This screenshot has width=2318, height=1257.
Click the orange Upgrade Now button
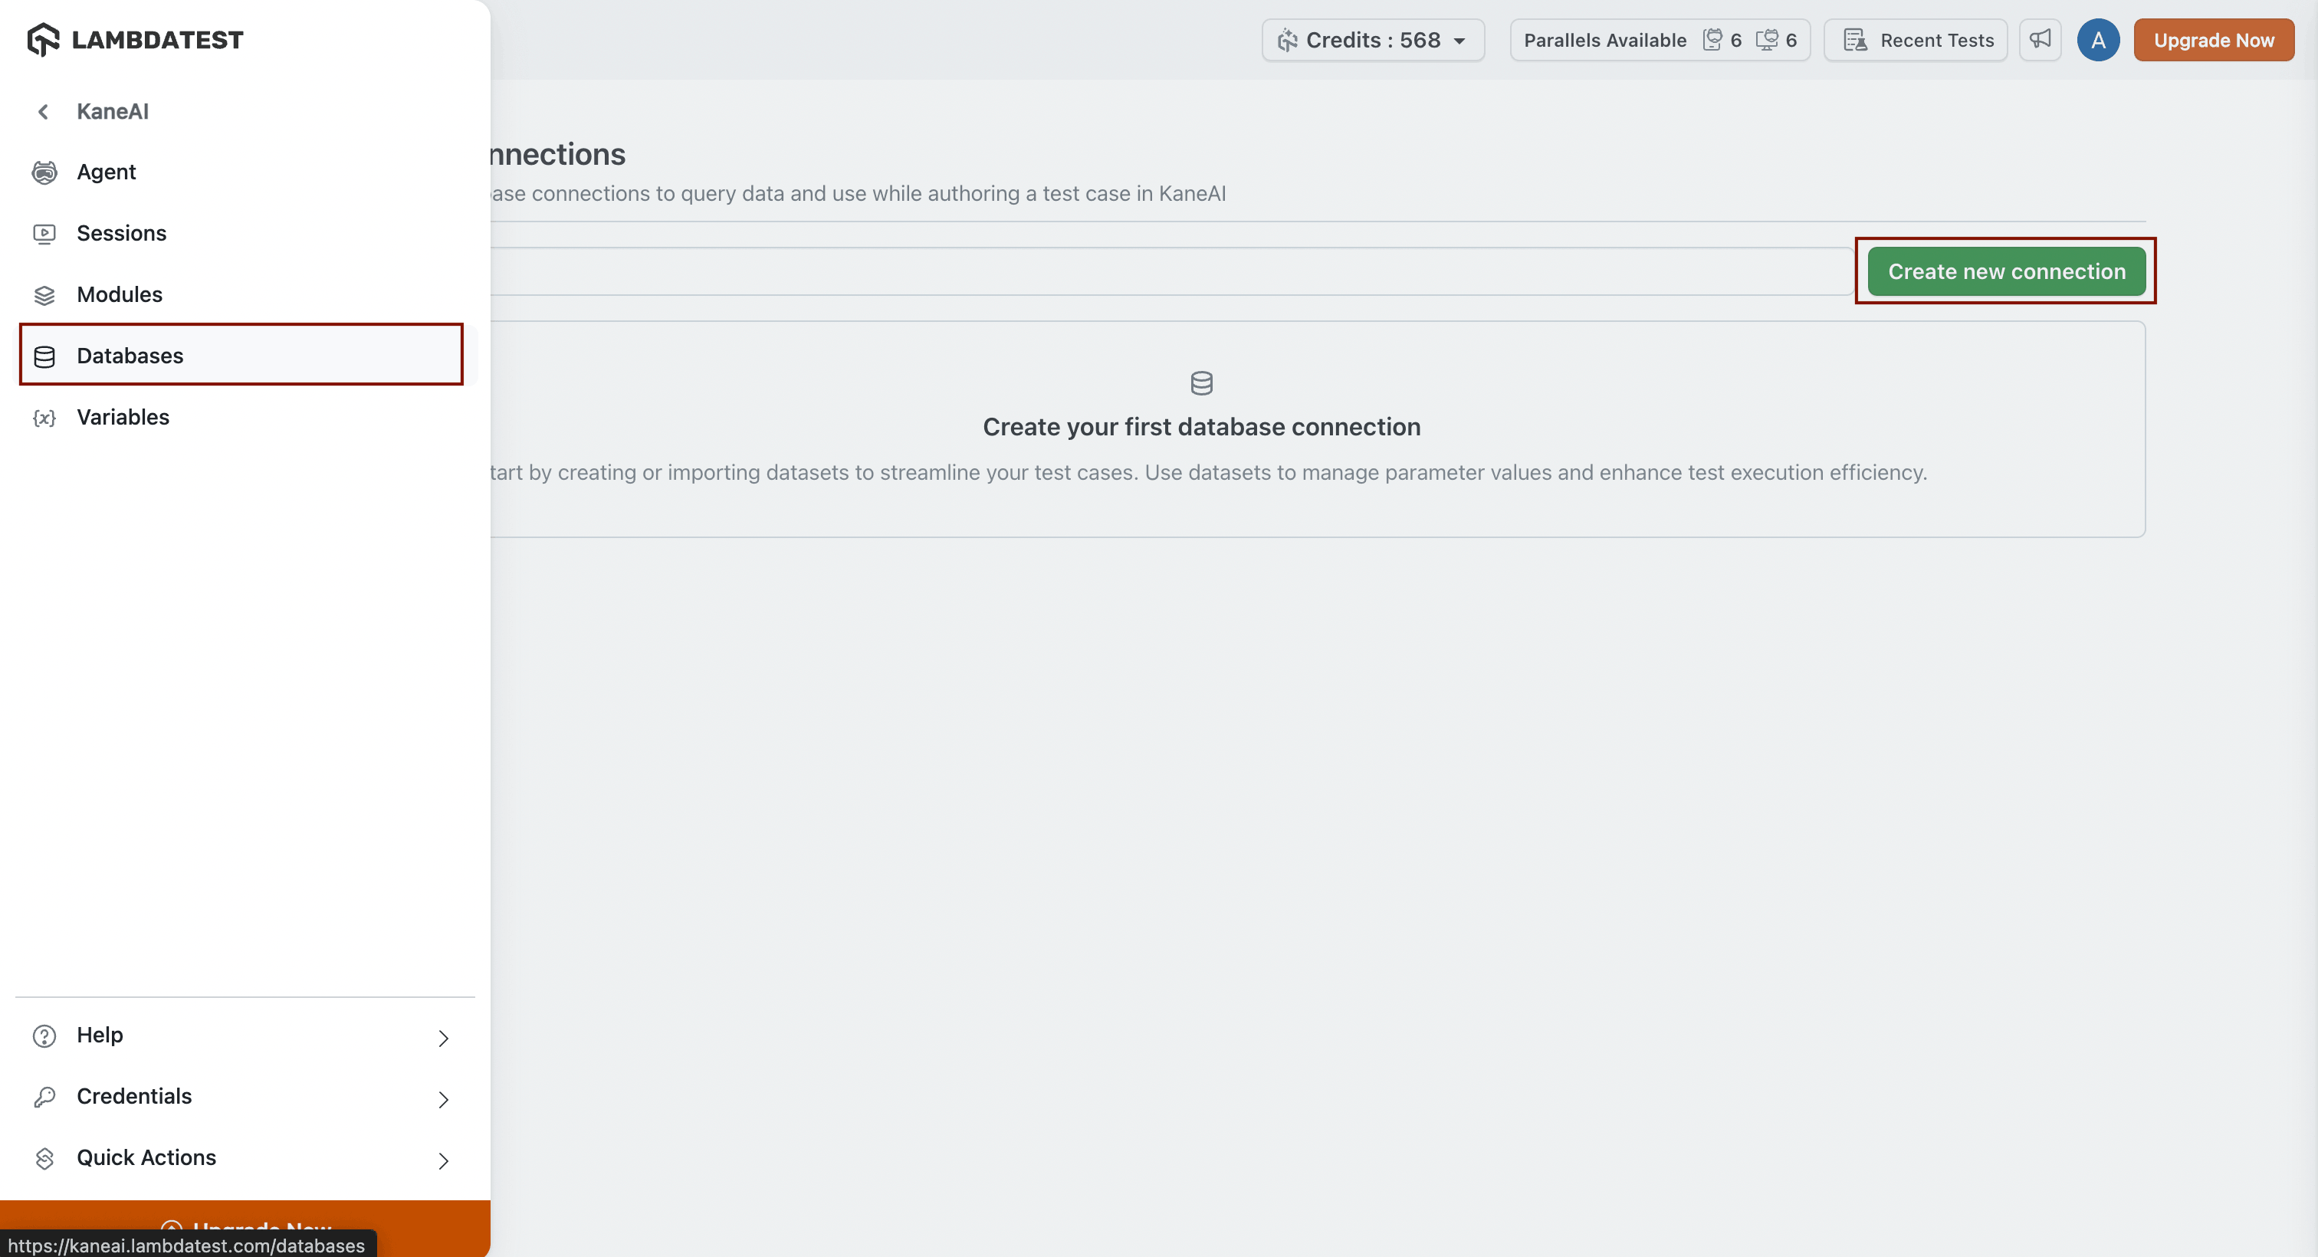point(2213,40)
